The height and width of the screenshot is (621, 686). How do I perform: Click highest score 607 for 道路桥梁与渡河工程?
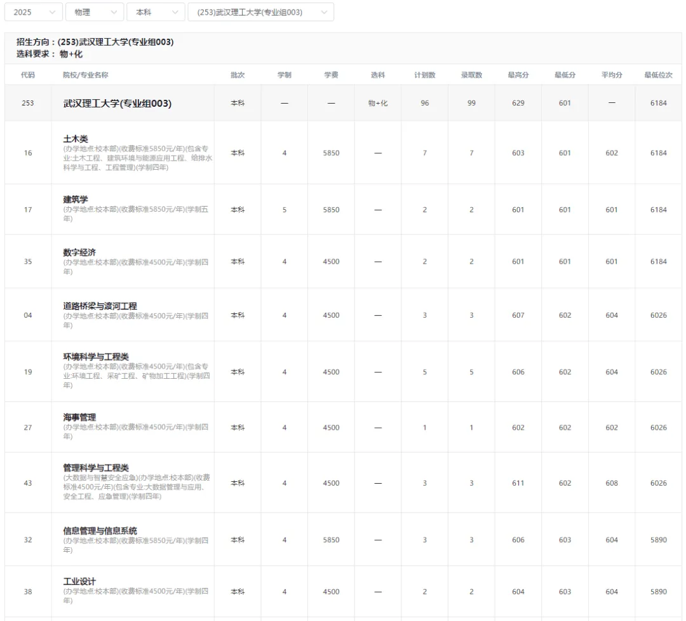(518, 315)
